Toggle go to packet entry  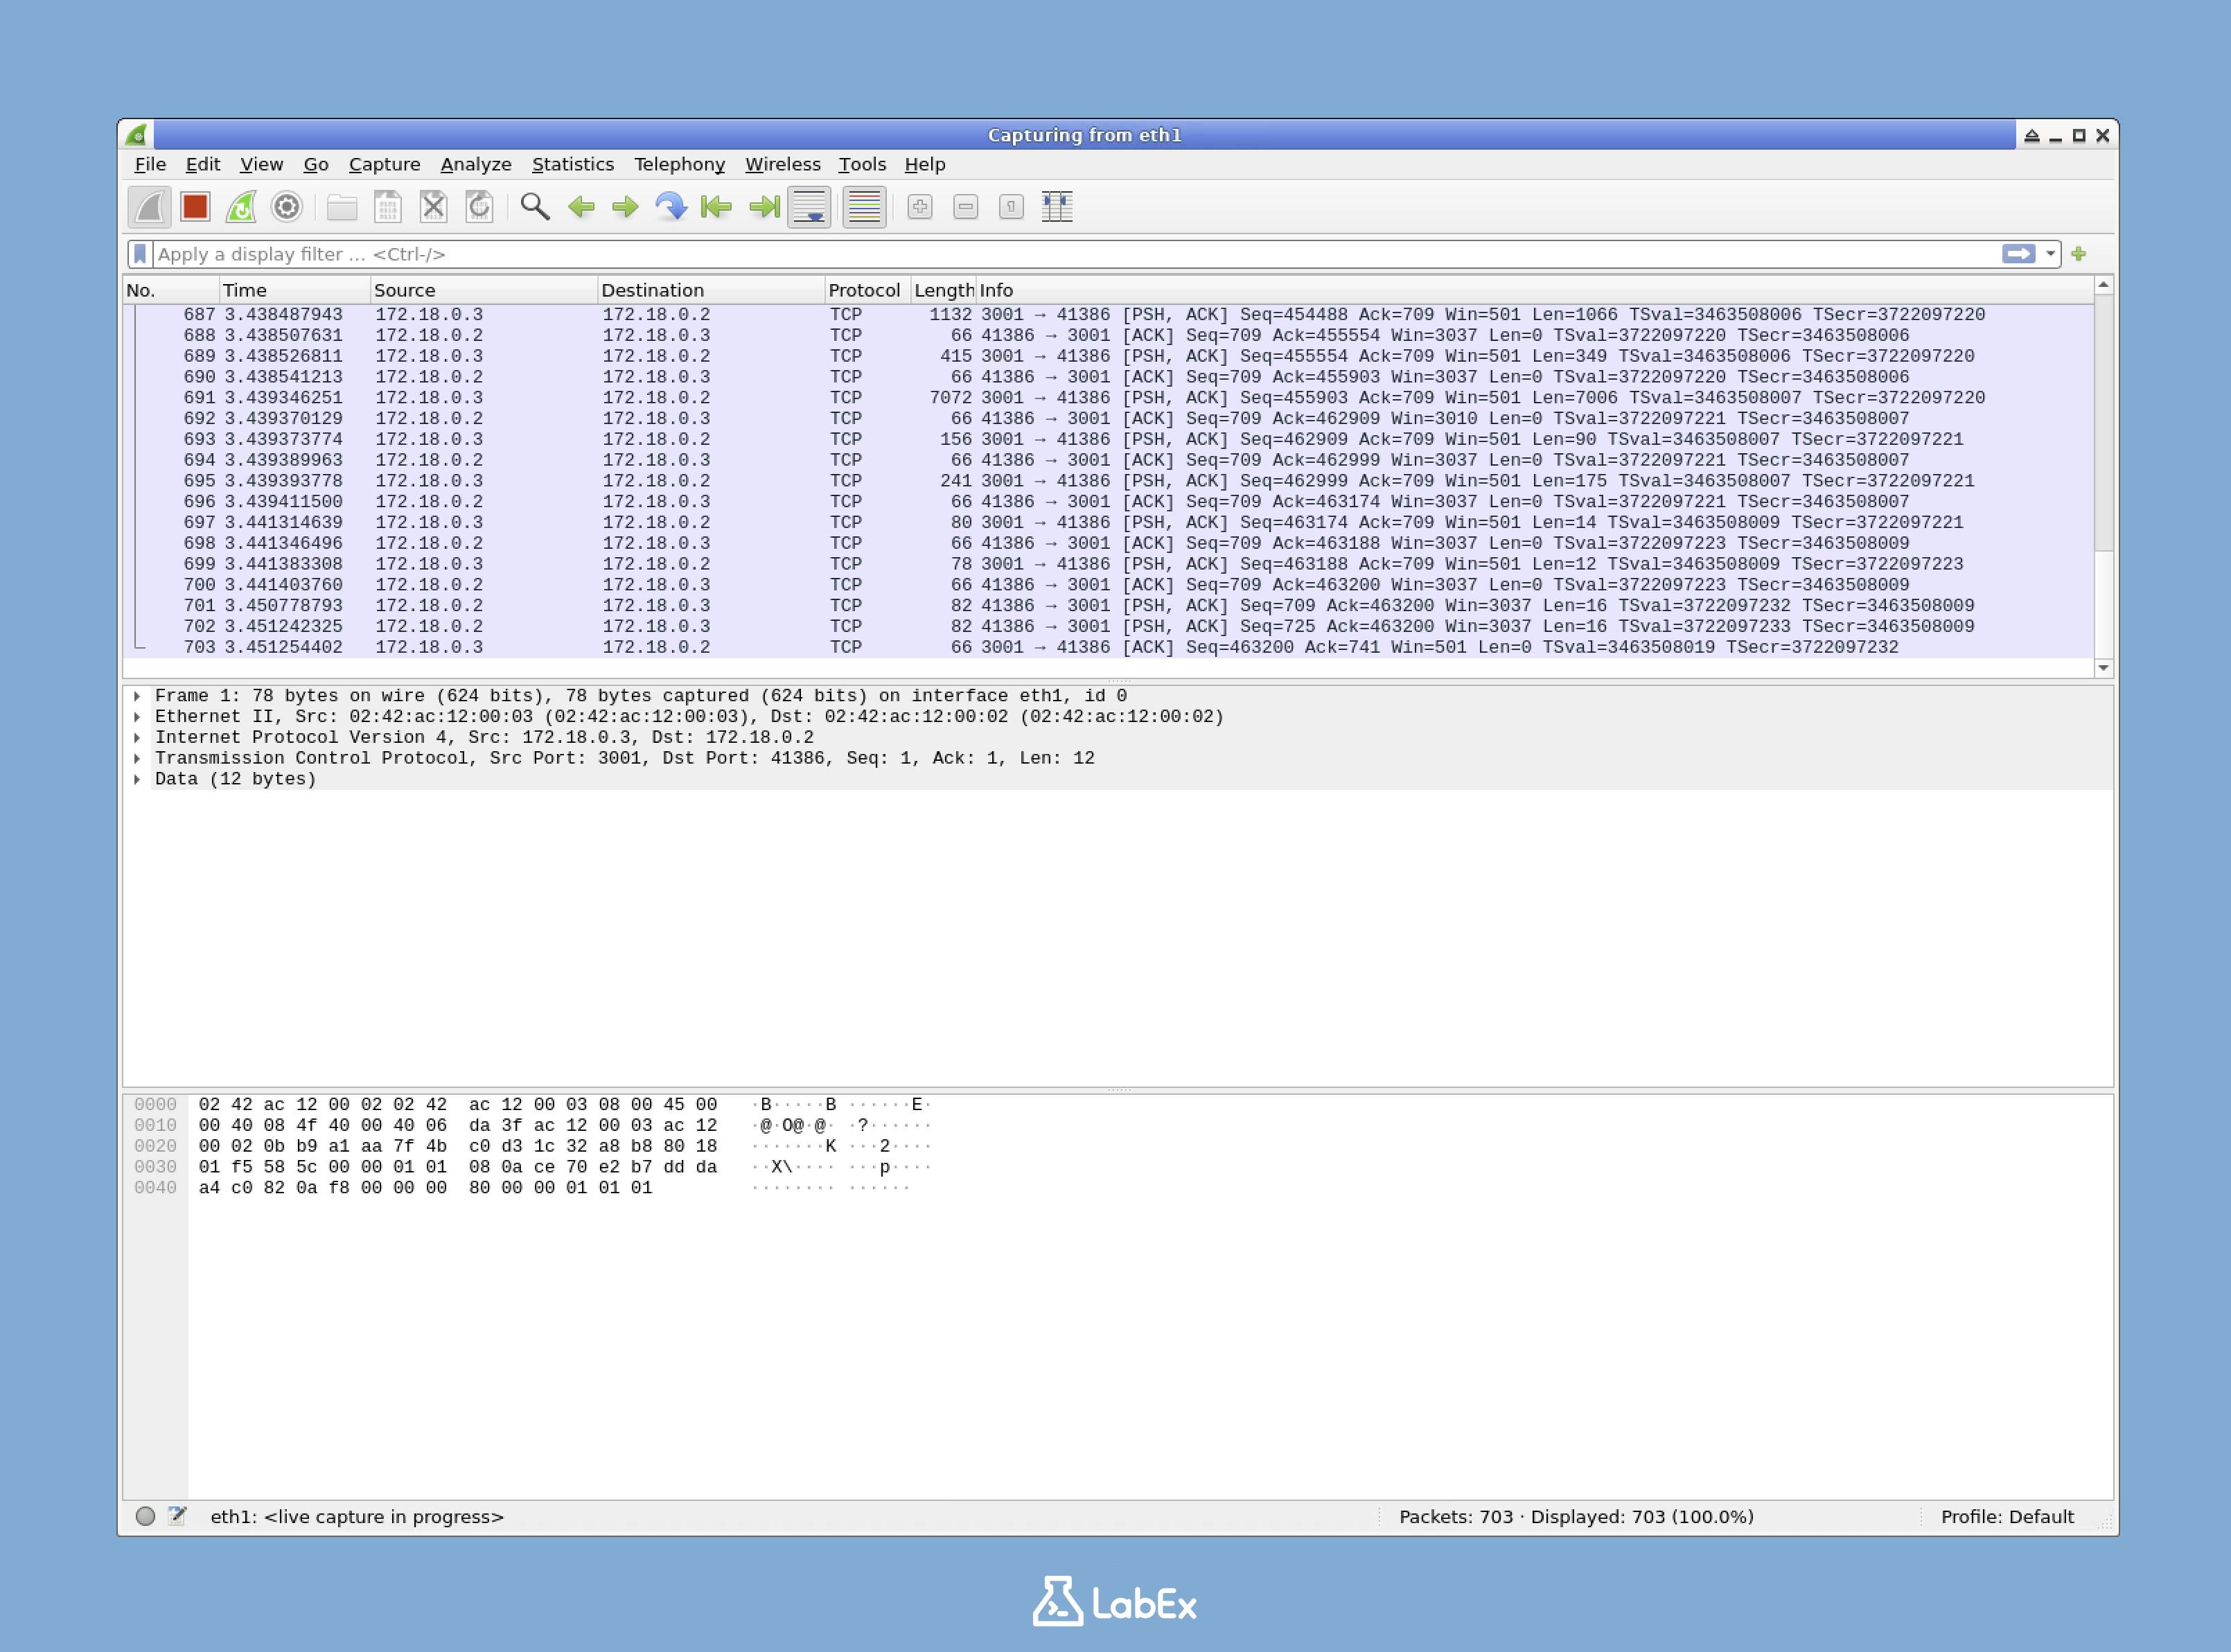tap(672, 207)
